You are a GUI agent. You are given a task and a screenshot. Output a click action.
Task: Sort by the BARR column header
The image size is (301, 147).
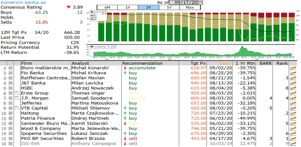pos(264,63)
